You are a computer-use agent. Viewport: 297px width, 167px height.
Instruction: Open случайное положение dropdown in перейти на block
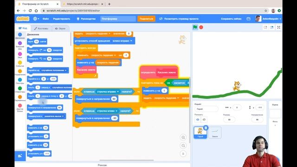click(54, 70)
